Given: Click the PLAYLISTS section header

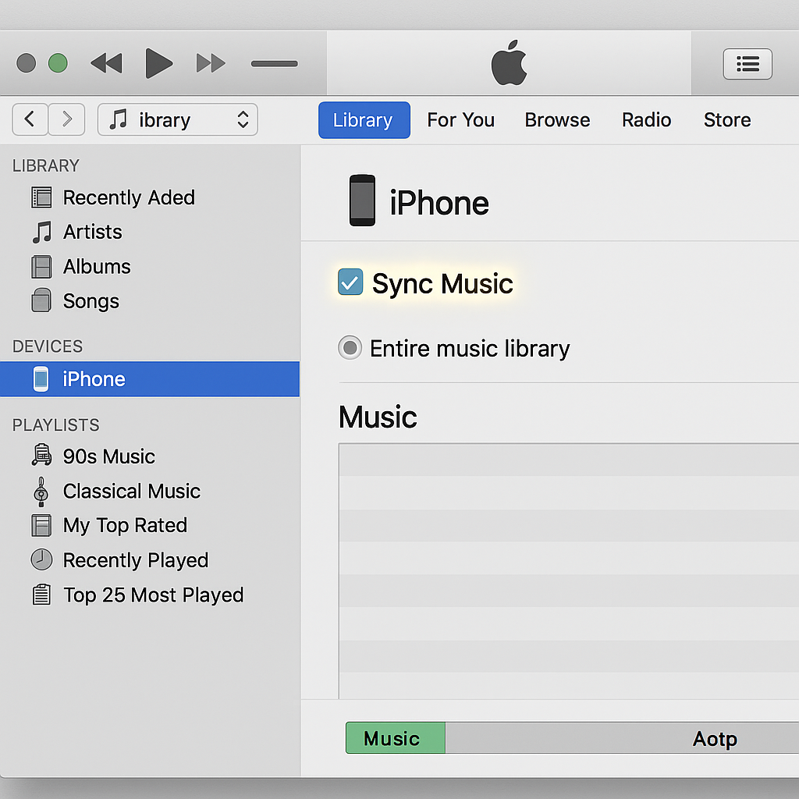Looking at the screenshot, I should pos(56,425).
